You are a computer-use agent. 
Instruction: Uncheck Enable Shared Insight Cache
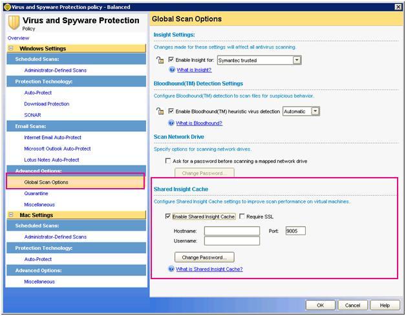coord(168,216)
